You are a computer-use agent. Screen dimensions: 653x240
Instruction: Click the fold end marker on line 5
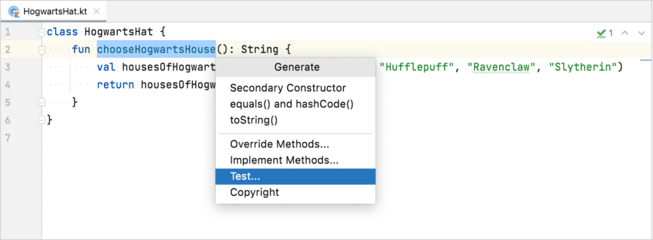[41, 102]
